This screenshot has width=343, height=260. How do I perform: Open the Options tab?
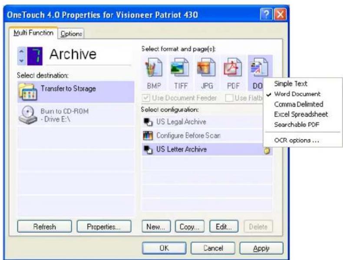[x=71, y=34]
